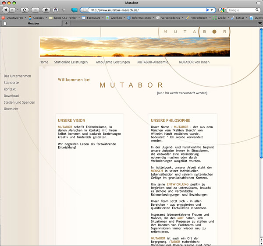
Task: Click the magnifier icon in the search box
Action: coord(257,10)
